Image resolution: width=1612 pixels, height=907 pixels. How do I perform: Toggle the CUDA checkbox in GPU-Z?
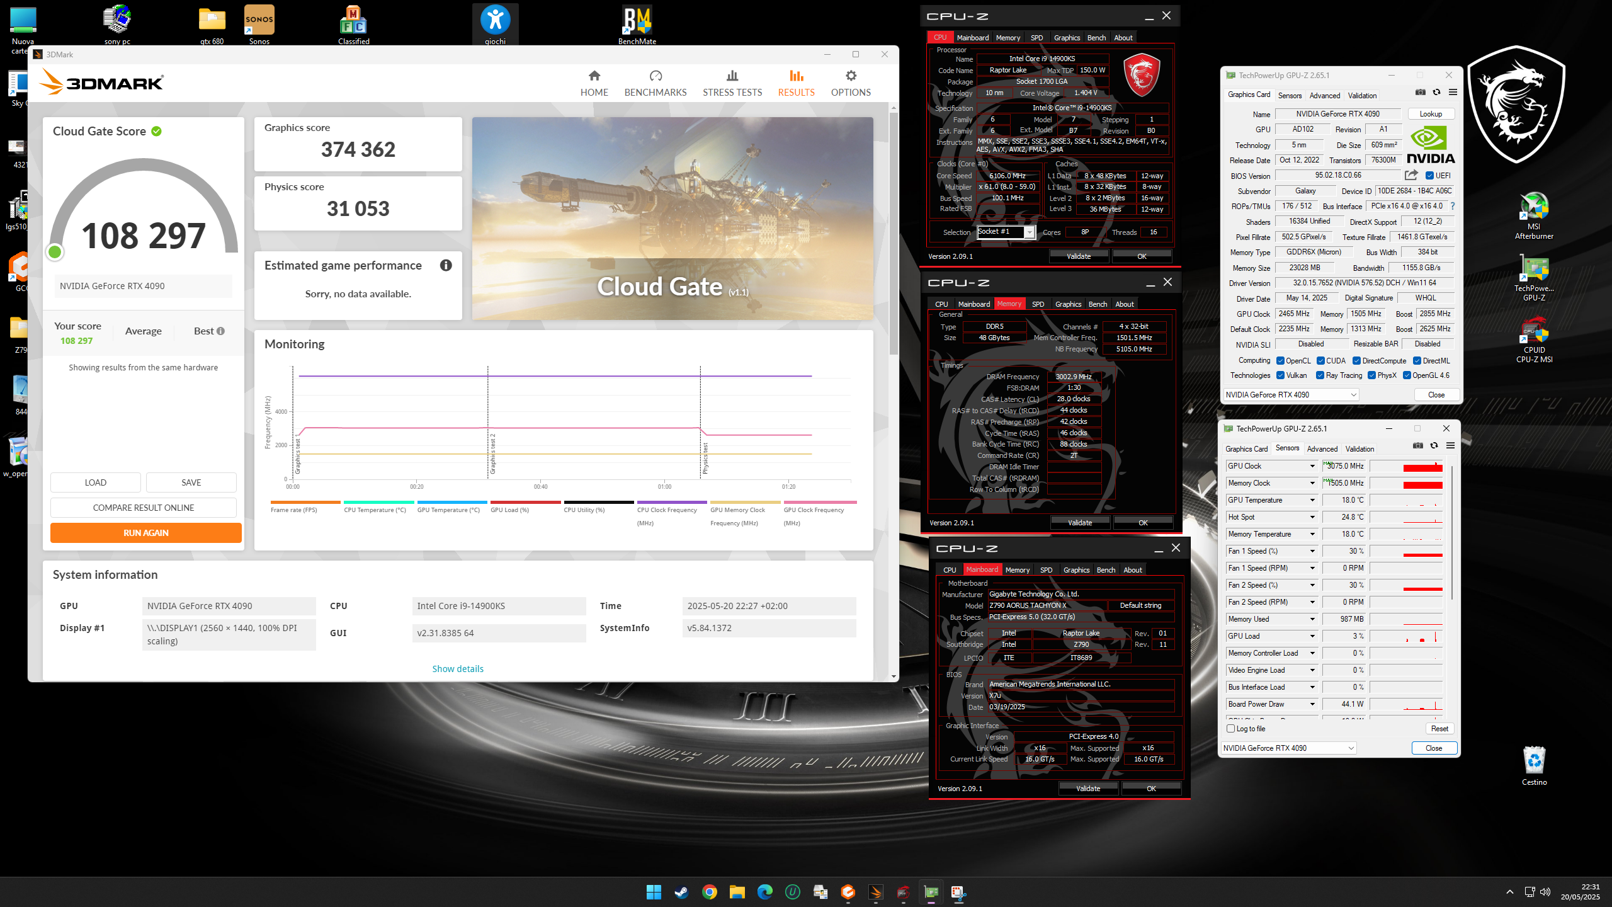click(x=1320, y=361)
